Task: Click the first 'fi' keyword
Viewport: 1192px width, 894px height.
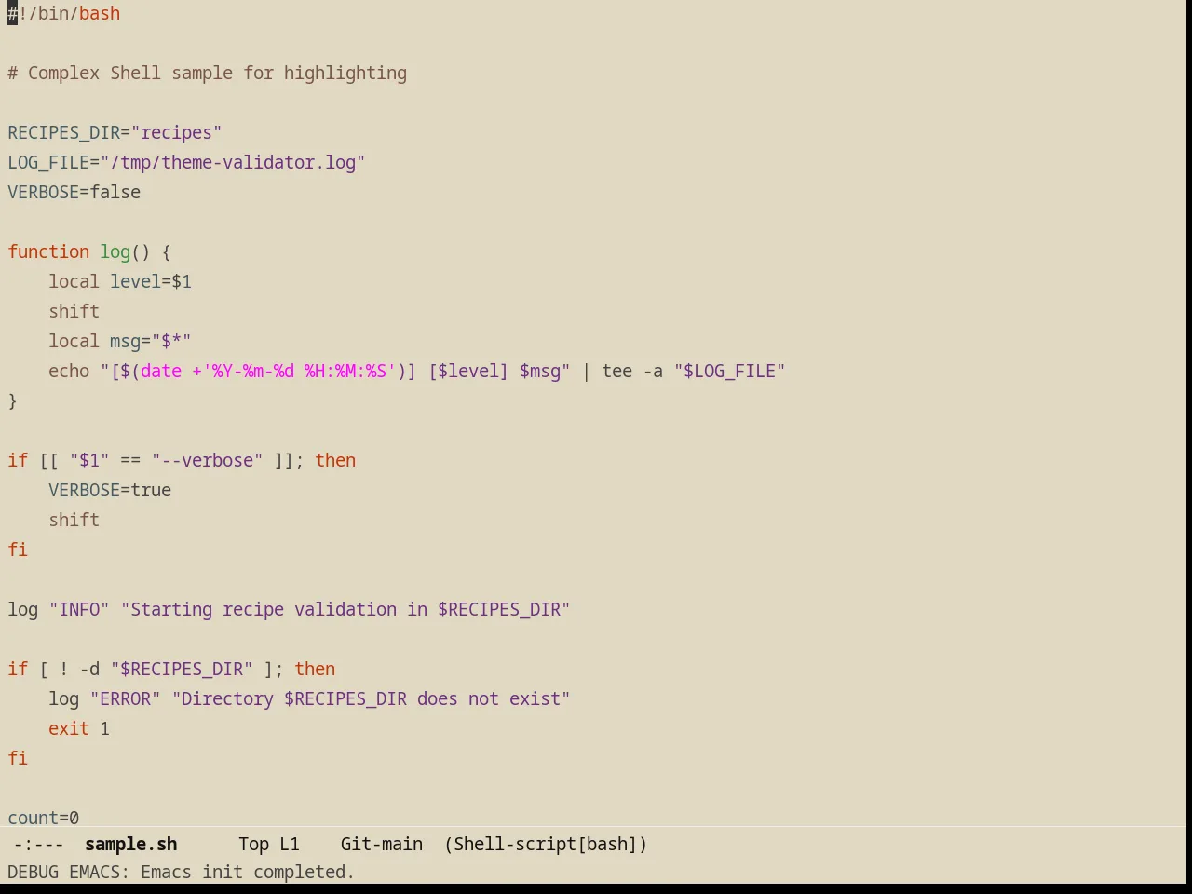Action: (18, 549)
